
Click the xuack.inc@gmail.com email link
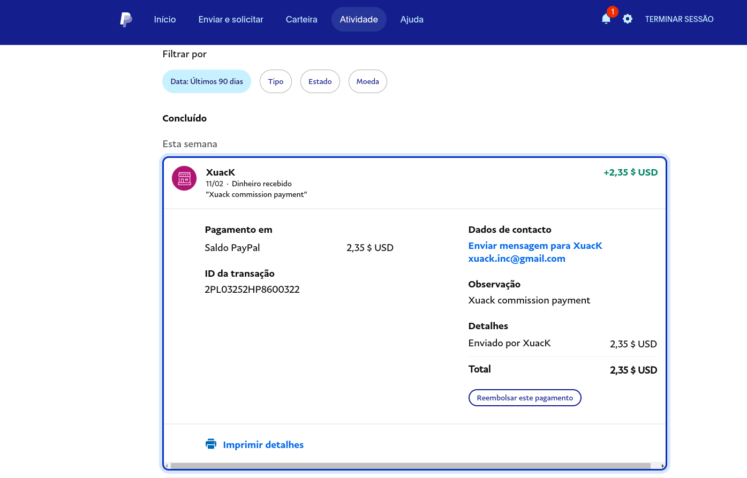point(517,259)
